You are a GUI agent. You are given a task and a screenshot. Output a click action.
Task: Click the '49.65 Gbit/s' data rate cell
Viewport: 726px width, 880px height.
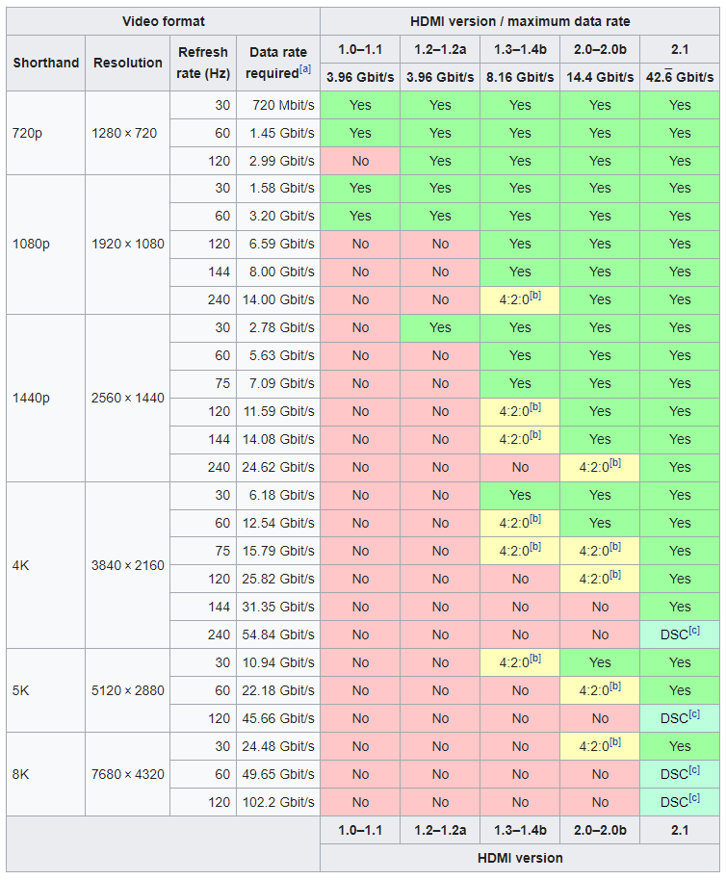(x=278, y=774)
